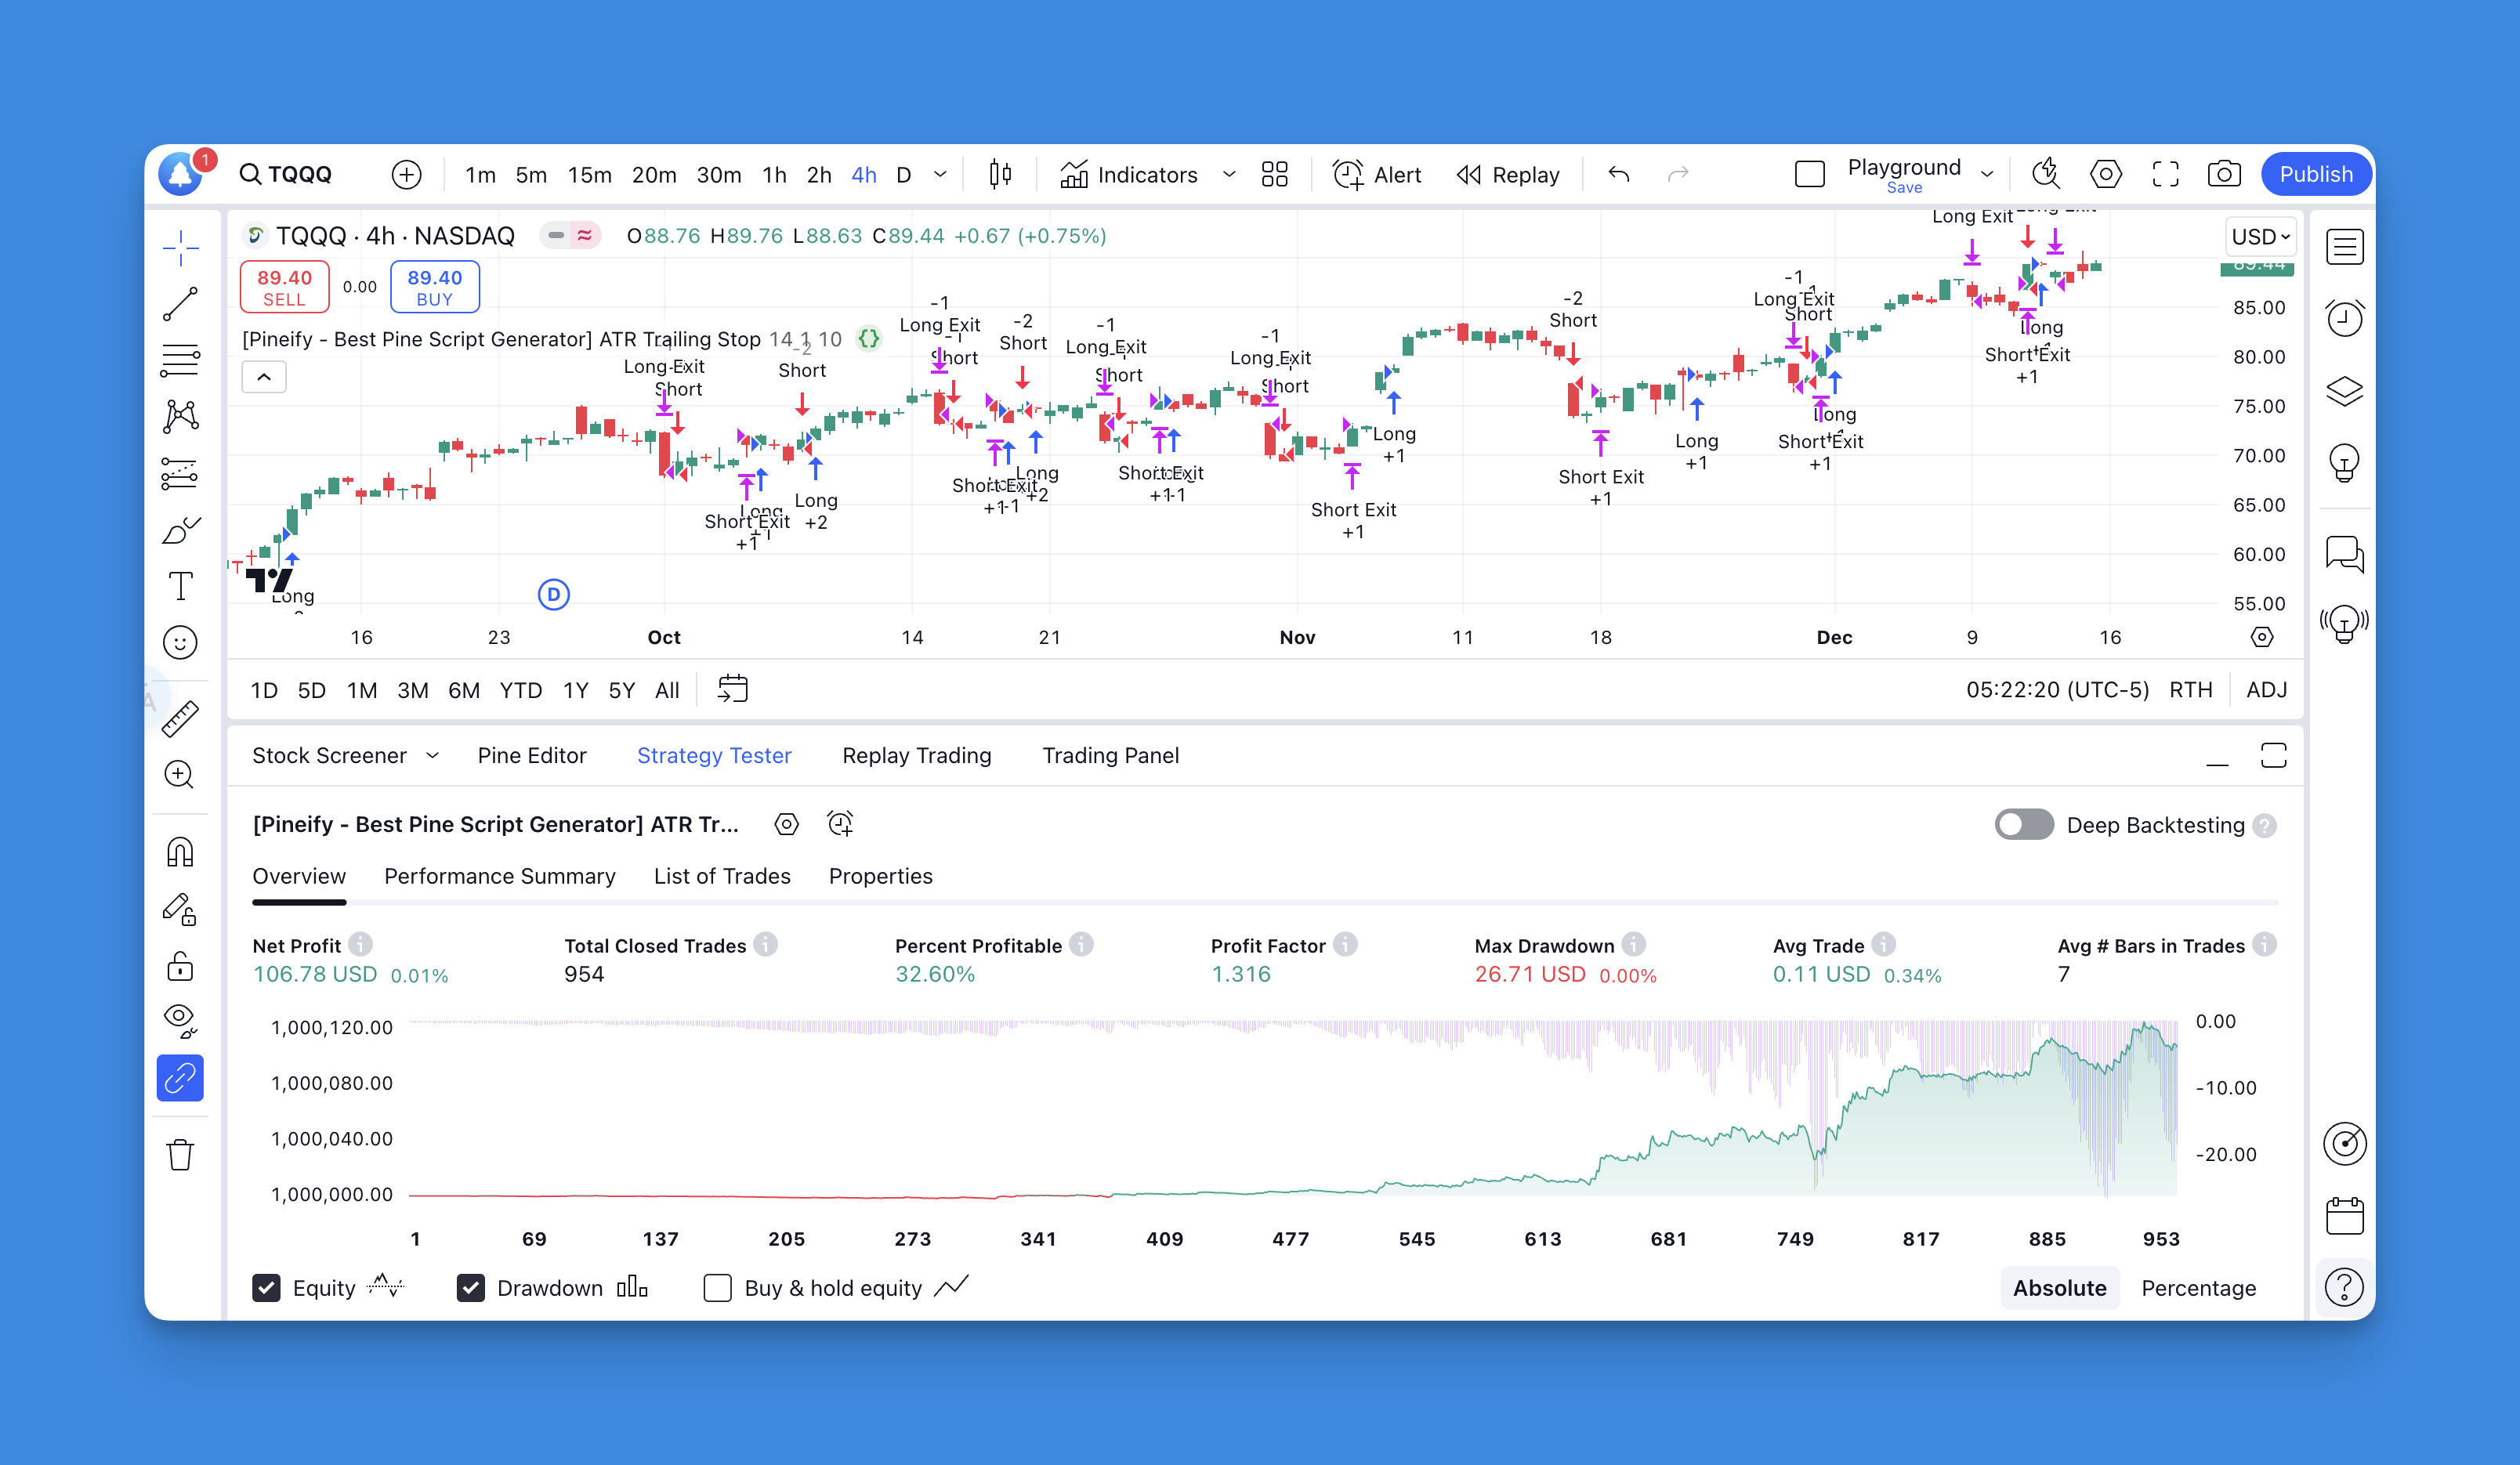Toggle drawing sync link tool
This screenshot has width=2520, height=1465.
(180, 1078)
